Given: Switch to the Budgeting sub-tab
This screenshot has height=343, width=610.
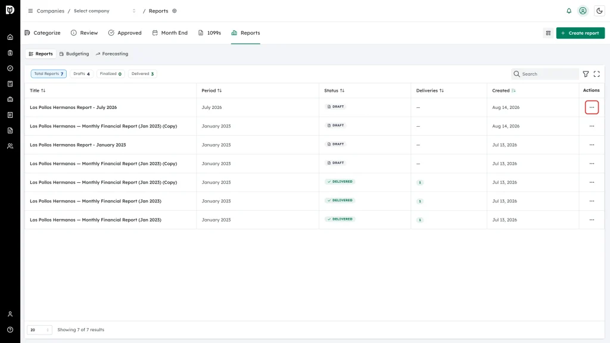Looking at the screenshot, I should (74, 54).
